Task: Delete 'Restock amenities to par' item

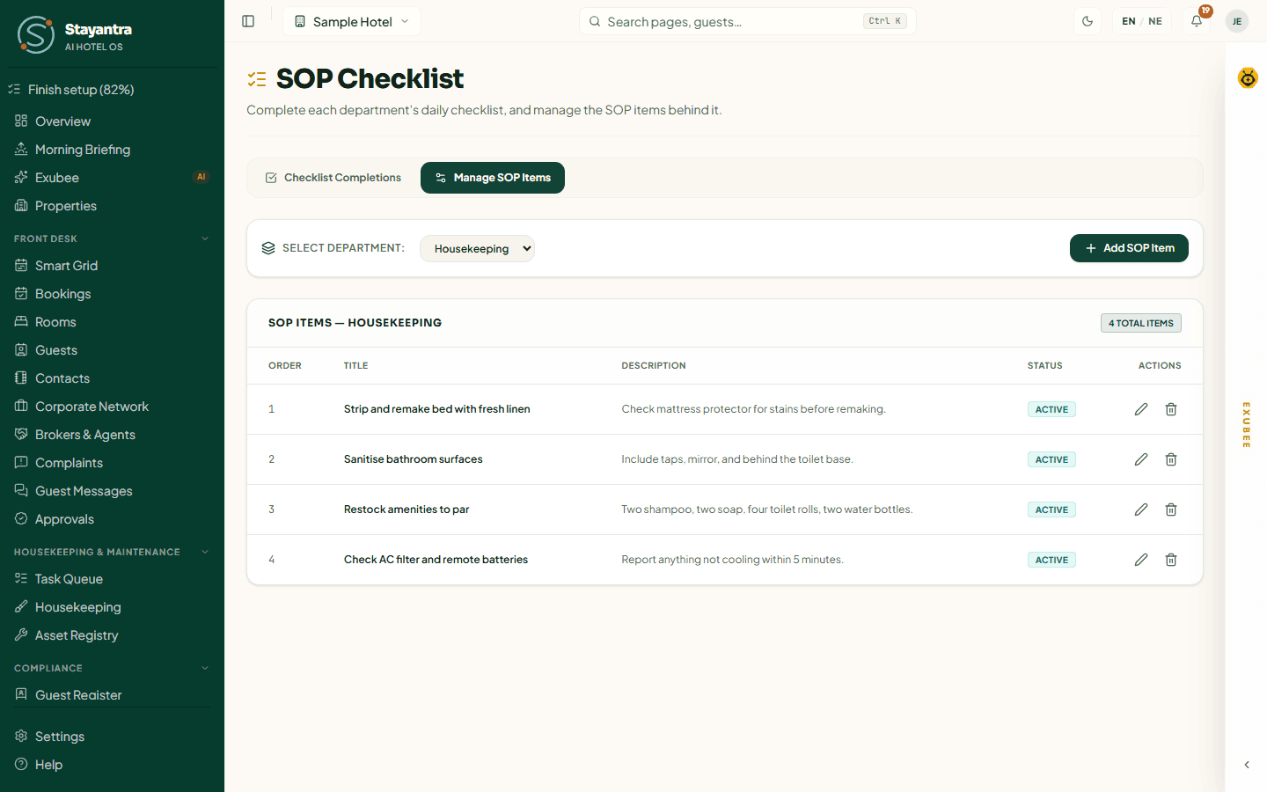Action: click(1171, 510)
